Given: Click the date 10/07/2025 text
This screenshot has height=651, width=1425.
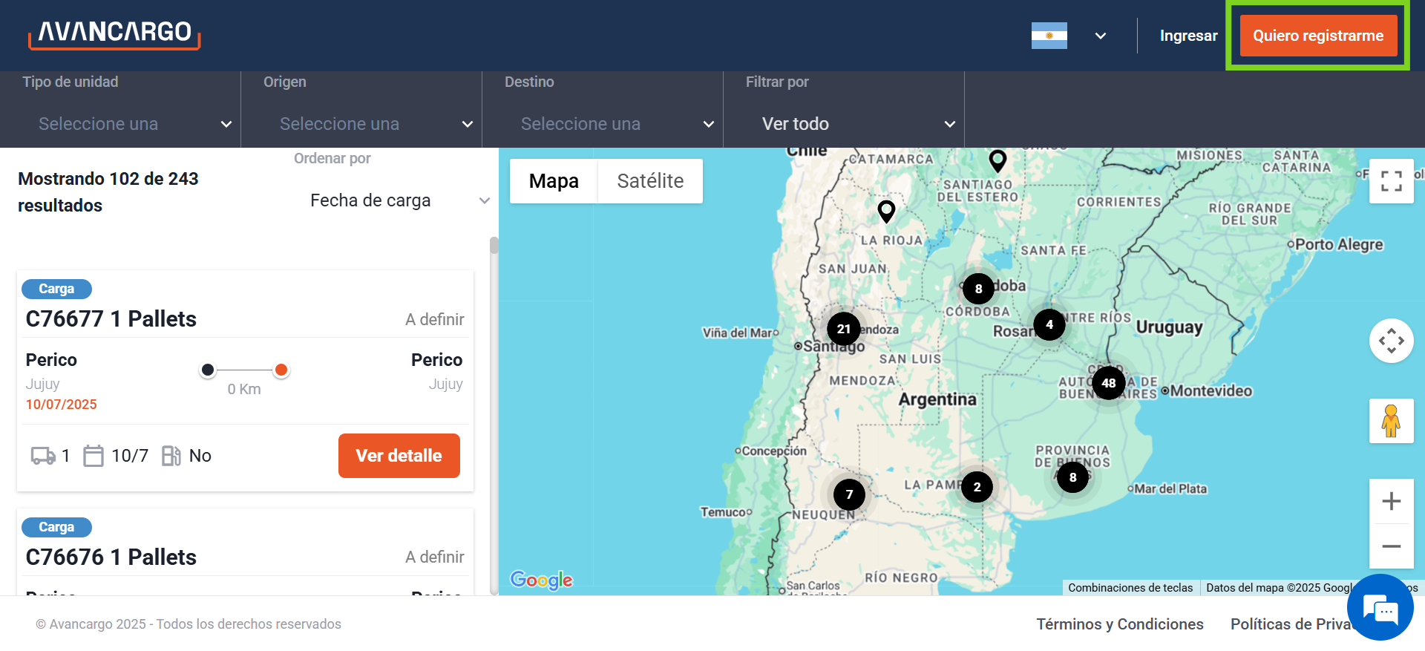Looking at the screenshot, I should pos(62,405).
